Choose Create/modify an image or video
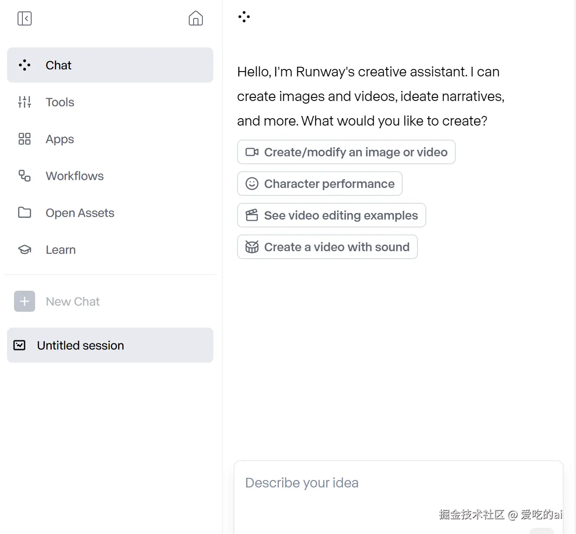Viewport: 576px width, 534px height. tap(346, 152)
